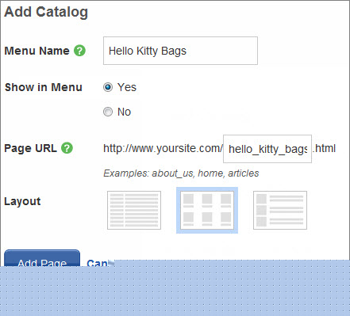Open the Menu Name help icon
This screenshot has width=350, height=316.
(79, 51)
